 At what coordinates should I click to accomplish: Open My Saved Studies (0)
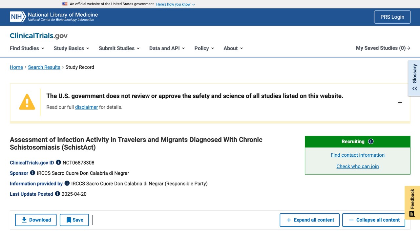coord(383,48)
